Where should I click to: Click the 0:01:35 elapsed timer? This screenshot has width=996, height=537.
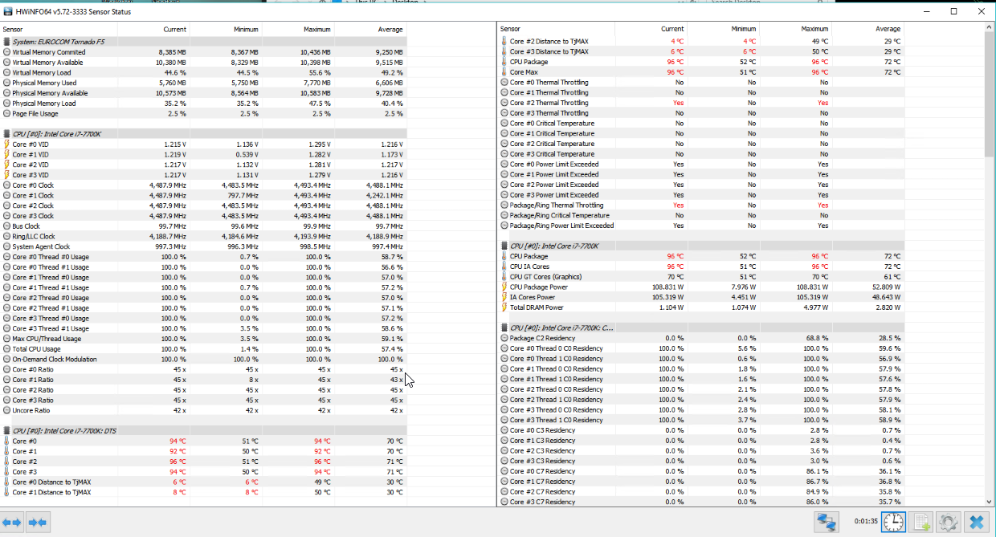pyautogui.click(x=866, y=522)
